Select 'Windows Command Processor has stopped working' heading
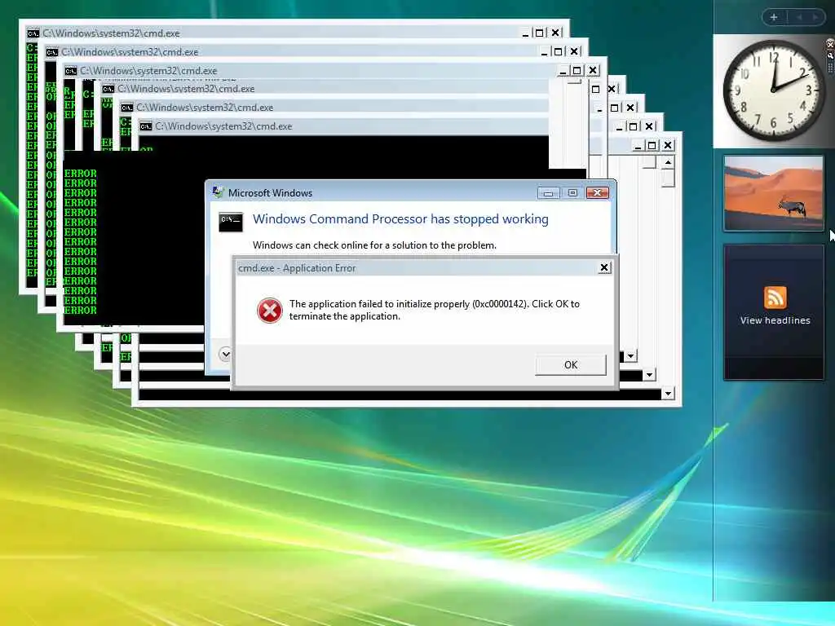The width and height of the screenshot is (835, 626). tap(400, 218)
